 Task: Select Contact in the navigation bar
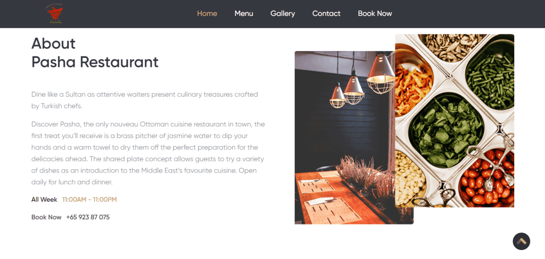pyautogui.click(x=326, y=13)
